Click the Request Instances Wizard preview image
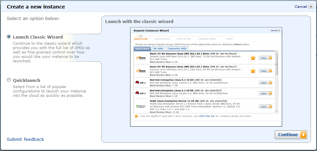The image size is (317, 151). 206,77
